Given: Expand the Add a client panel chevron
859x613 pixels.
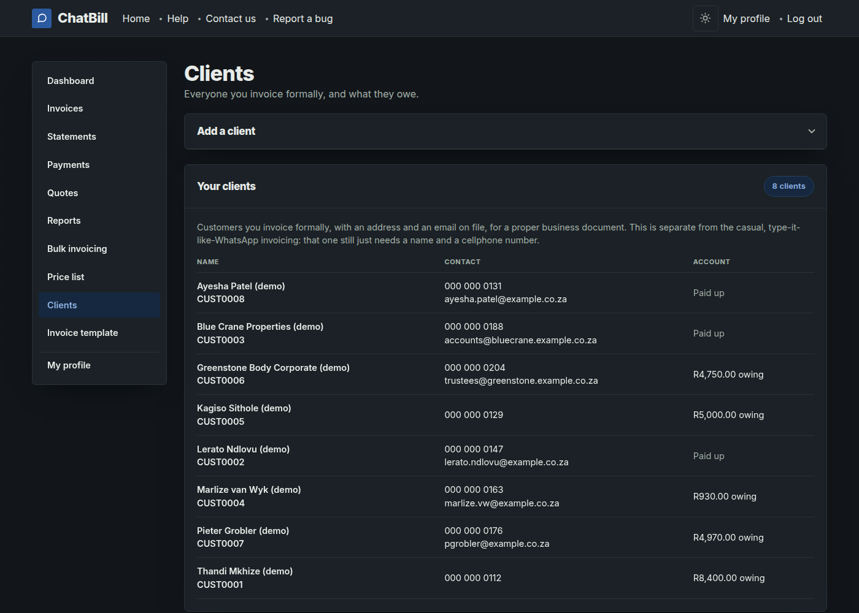Looking at the screenshot, I should point(812,131).
